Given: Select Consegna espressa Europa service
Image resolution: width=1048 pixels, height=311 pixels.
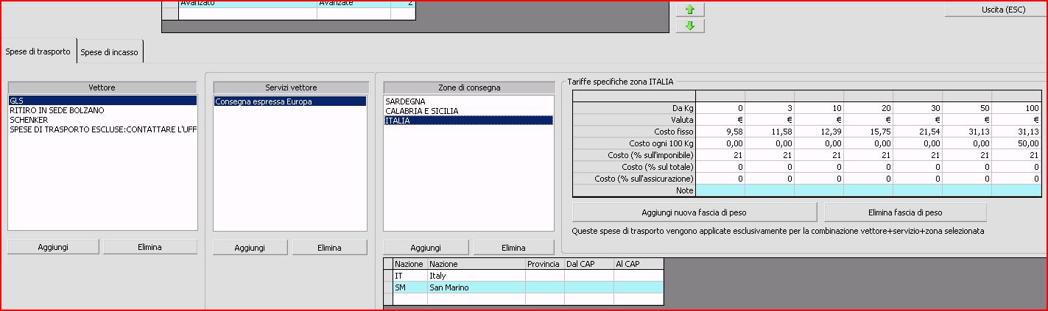Looking at the screenshot, I should click(290, 101).
